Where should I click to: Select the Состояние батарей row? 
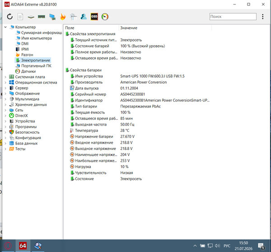point(117,46)
